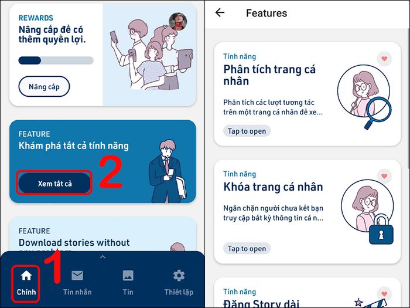Screen dimensions: 410x308
Task: Toggle heart on Khóa trang cá nhân
Action: 384,176
